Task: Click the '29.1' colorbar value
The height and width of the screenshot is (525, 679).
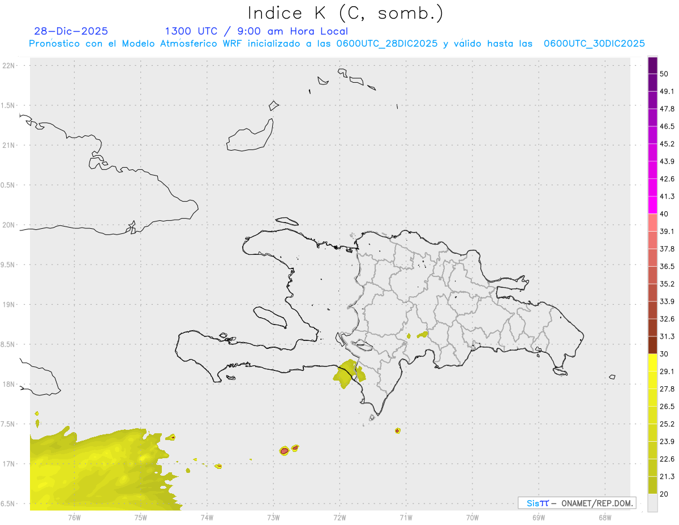Action: pos(667,372)
